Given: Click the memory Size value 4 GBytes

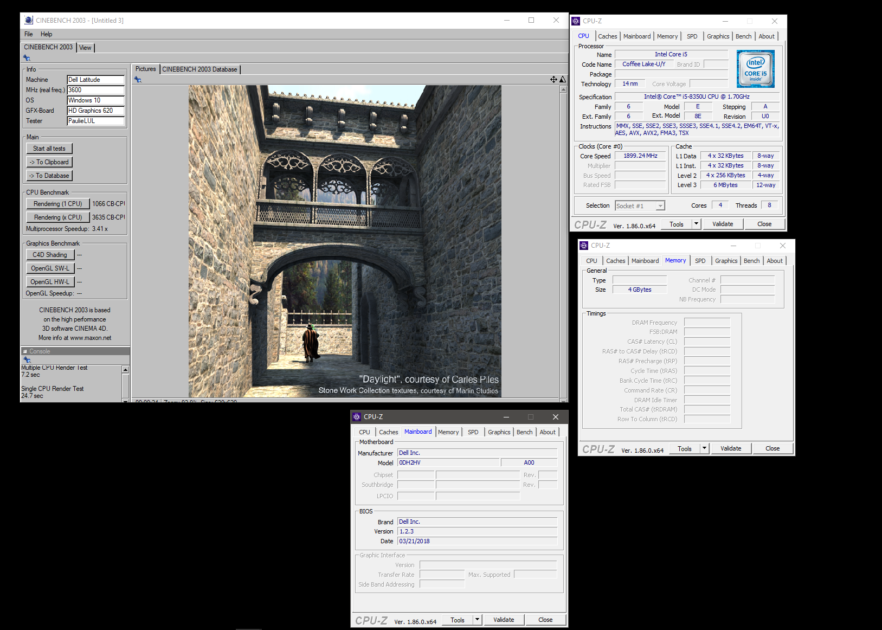Looking at the screenshot, I should [x=640, y=290].
